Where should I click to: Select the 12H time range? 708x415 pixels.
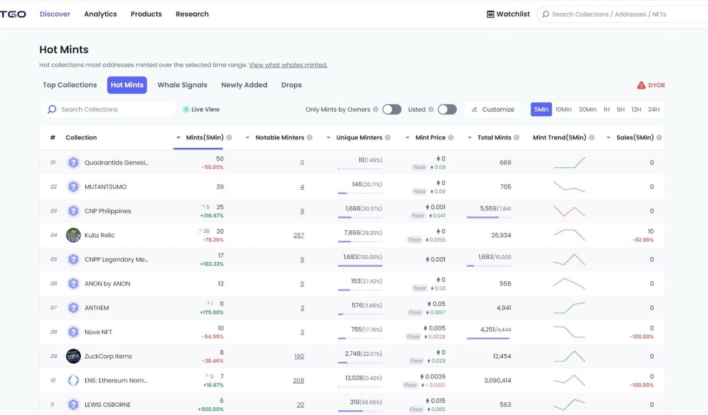coord(636,110)
